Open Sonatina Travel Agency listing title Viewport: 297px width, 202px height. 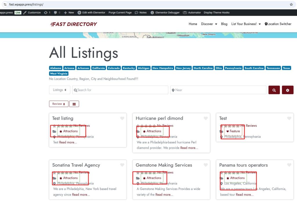coord(76,165)
